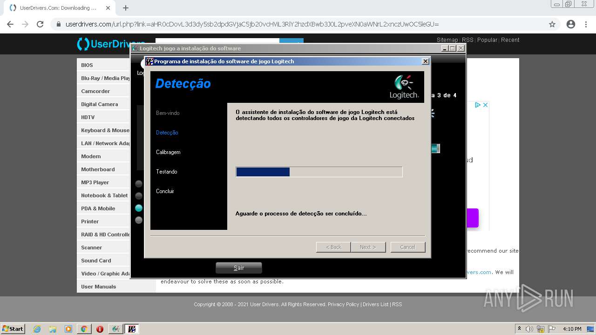The width and height of the screenshot is (596, 335).
Task: Select the HDTV category
Action: coord(88,117)
